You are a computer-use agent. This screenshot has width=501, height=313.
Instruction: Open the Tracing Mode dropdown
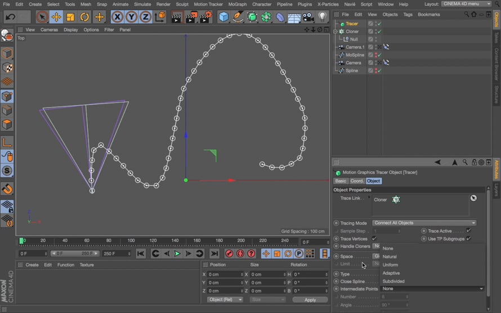[x=424, y=223]
